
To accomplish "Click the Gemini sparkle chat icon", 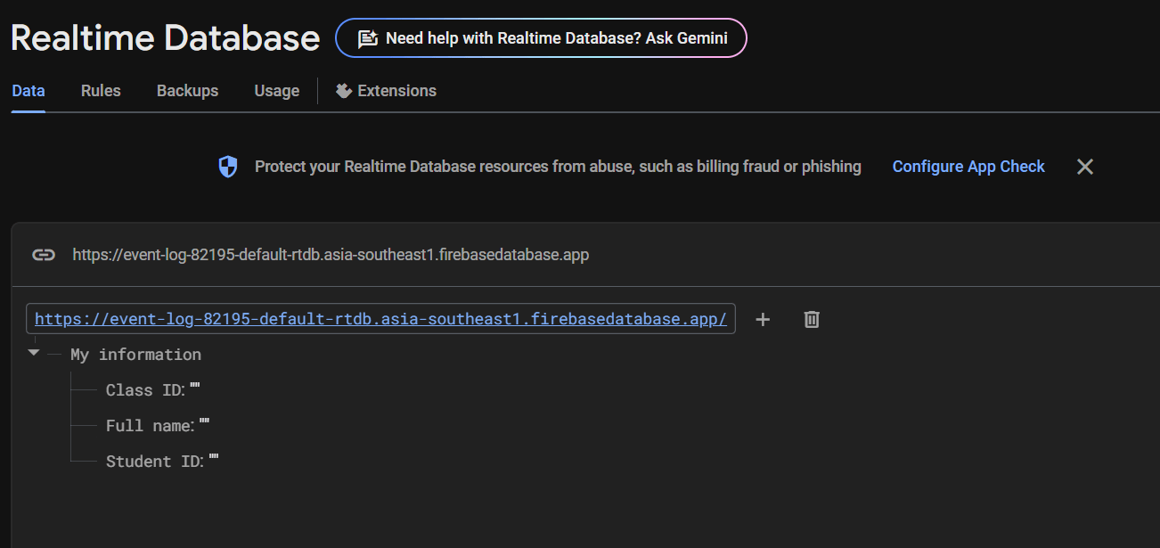I will [x=367, y=38].
